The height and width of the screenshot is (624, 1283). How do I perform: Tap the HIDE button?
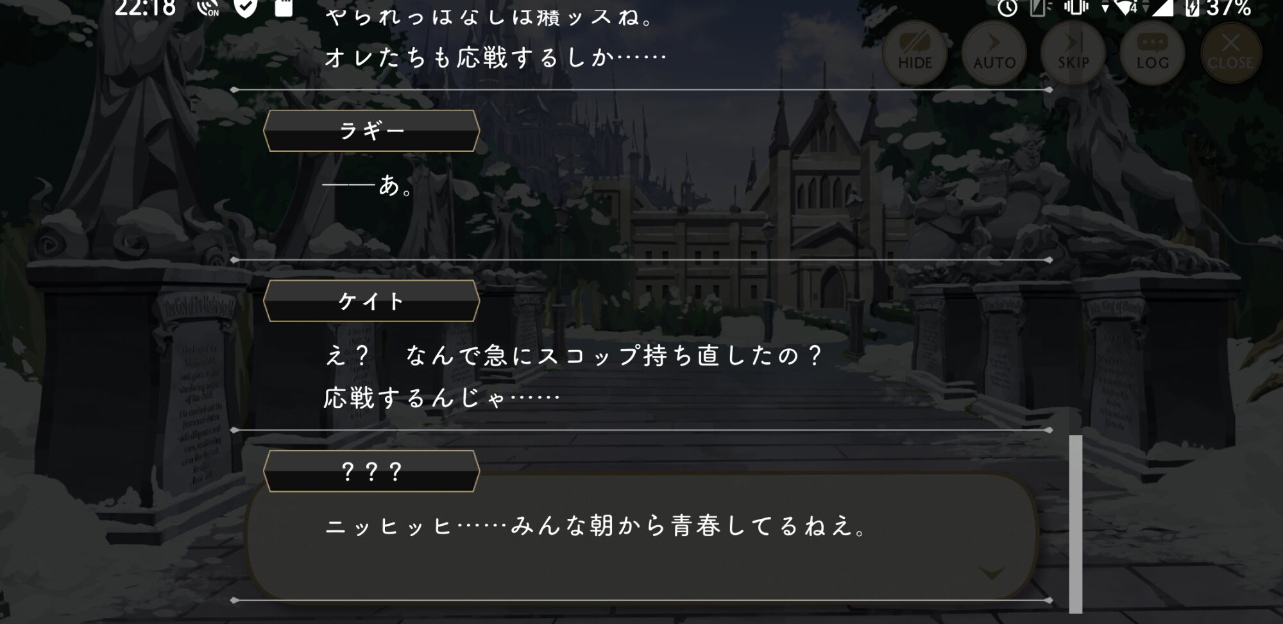915,53
